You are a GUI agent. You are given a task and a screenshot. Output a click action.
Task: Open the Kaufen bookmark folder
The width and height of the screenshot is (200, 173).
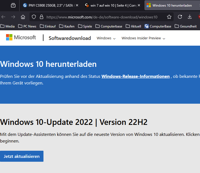point(67,26)
